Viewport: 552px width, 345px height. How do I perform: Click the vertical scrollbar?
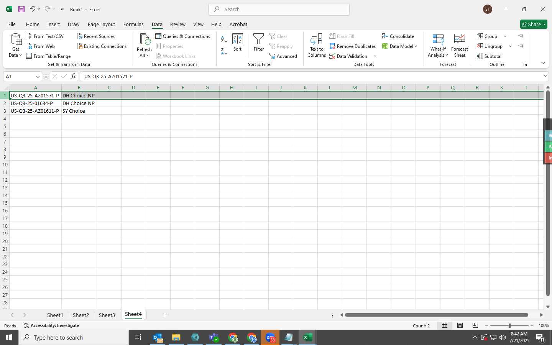[548, 193]
